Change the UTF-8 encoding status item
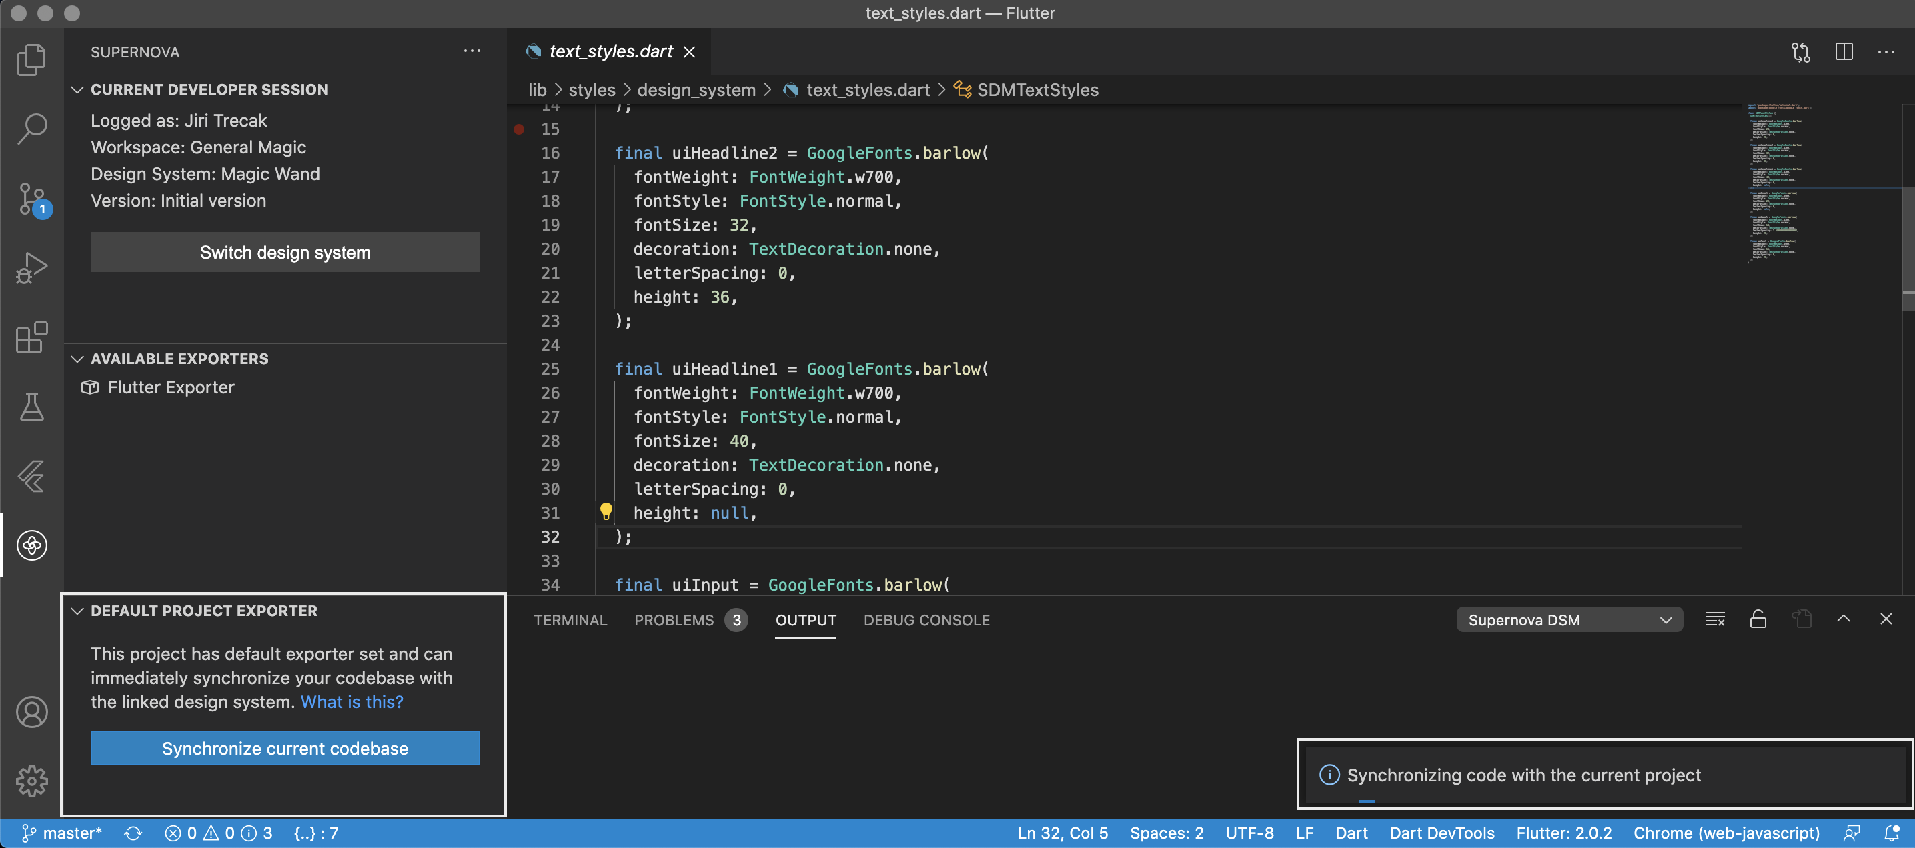The image size is (1915, 848). (1249, 833)
